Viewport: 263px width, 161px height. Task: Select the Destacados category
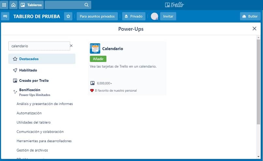point(42,59)
